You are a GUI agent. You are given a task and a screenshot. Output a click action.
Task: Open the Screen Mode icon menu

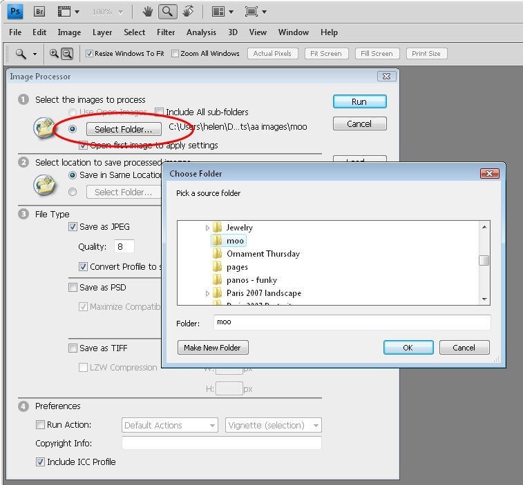click(256, 12)
